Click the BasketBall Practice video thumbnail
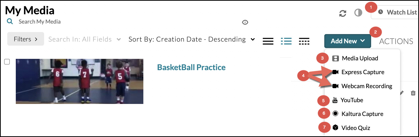 (79, 81)
